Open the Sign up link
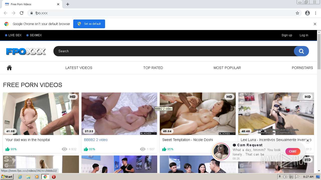This screenshot has height=180, width=321. coord(287,35)
